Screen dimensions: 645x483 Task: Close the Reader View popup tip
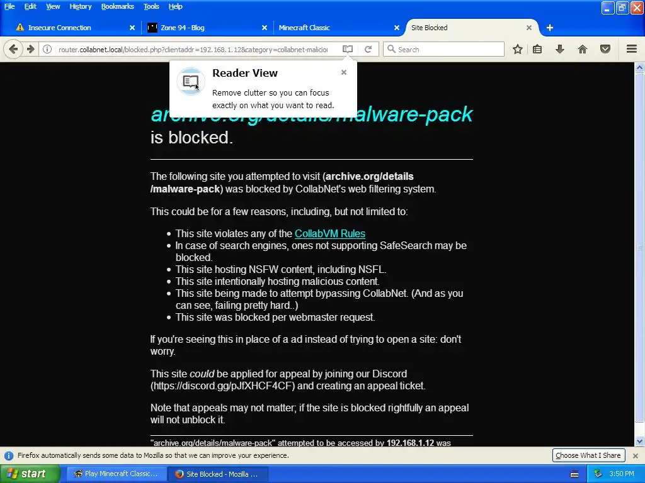click(x=344, y=72)
